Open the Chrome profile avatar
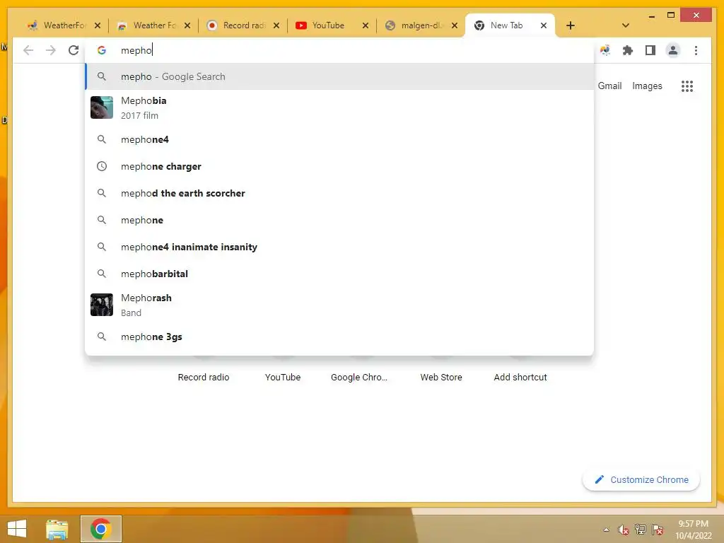The width and height of the screenshot is (724, 543). click(x=673, y=50)
